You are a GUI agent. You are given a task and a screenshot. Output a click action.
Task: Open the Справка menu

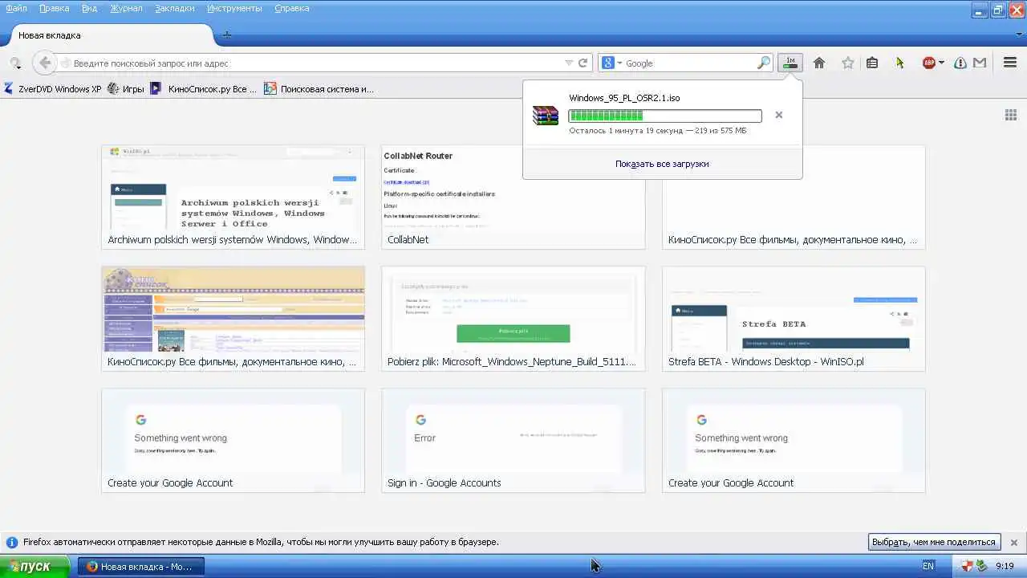pyautogui.click(x=292, y=8)
